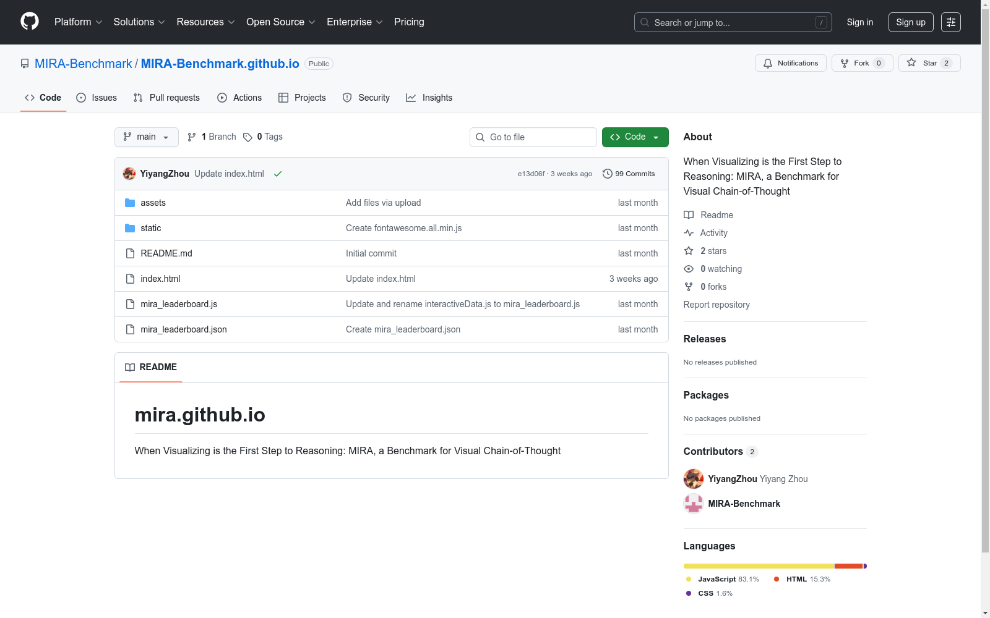Screen dimensions: 990x618
Task: Open commit hash e13d06f
Action: [532, 174]
